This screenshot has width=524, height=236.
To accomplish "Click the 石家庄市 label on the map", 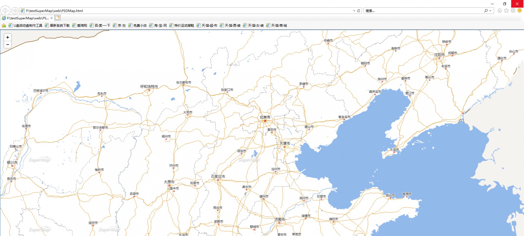I will (218, 176).
